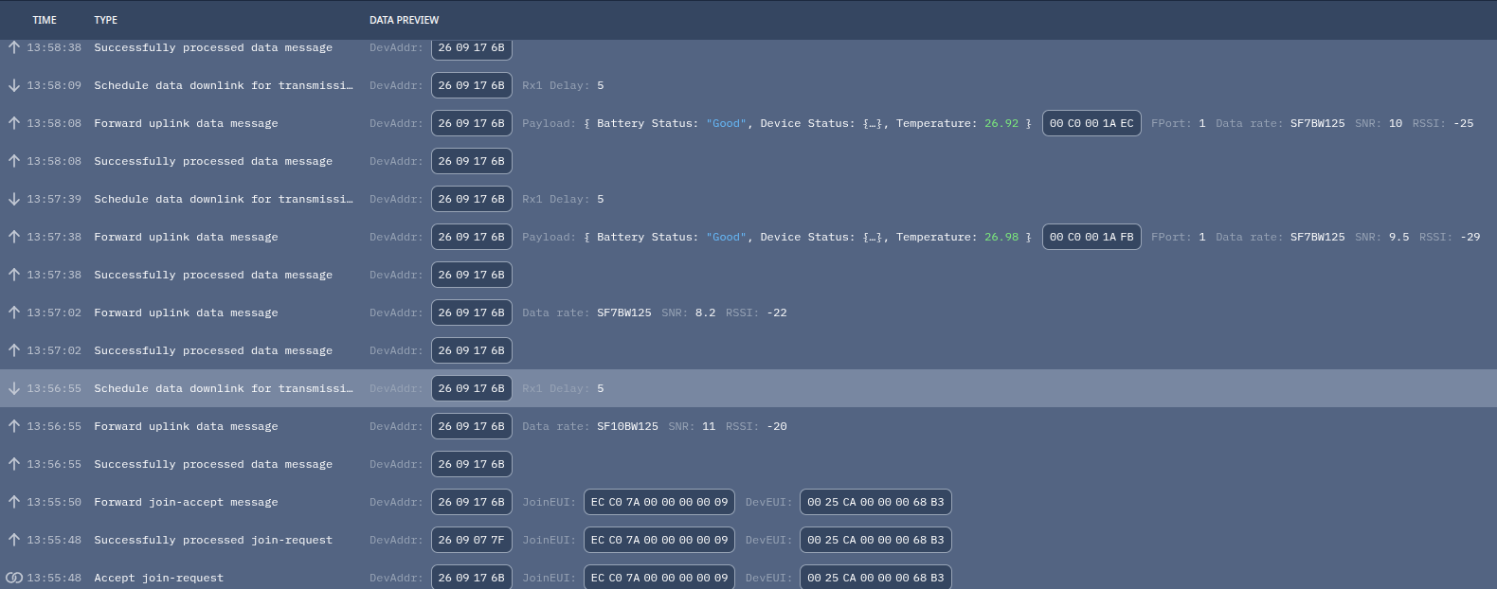Click the RSSI value -20

coord(777,426)
